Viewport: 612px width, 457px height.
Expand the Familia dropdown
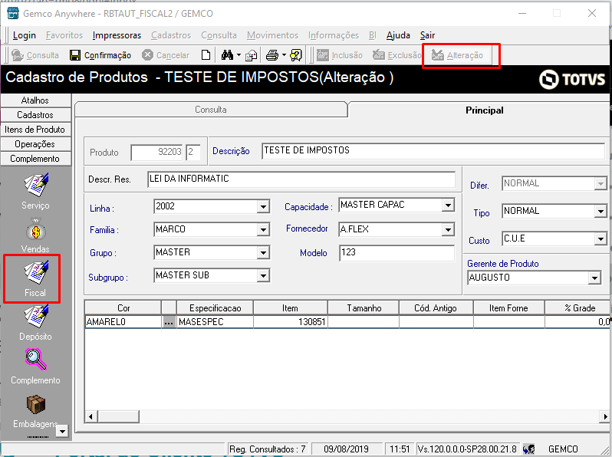coord(263,229)
